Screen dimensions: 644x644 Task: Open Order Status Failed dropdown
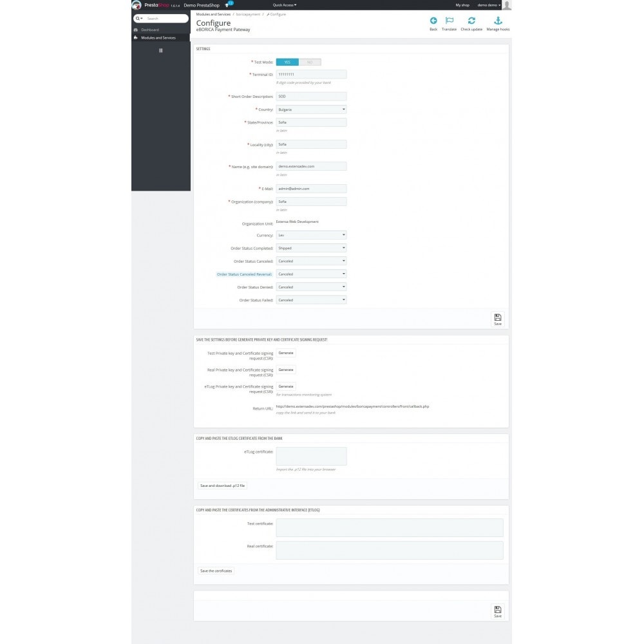pyautogui.click(x=311, y=300)
